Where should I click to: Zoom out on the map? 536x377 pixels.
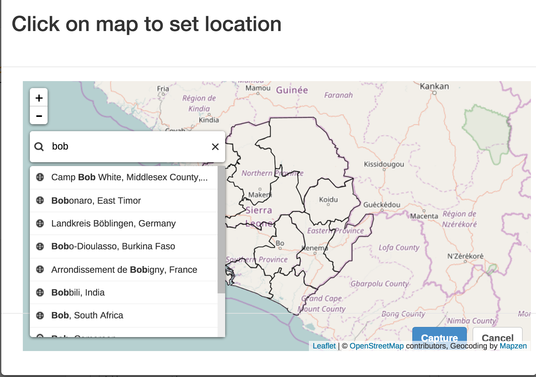(x=39, y=116)
